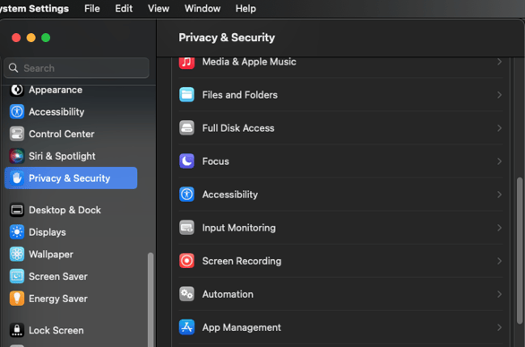Expand Files and Folders chevron
525x347 pixels.
499,95
